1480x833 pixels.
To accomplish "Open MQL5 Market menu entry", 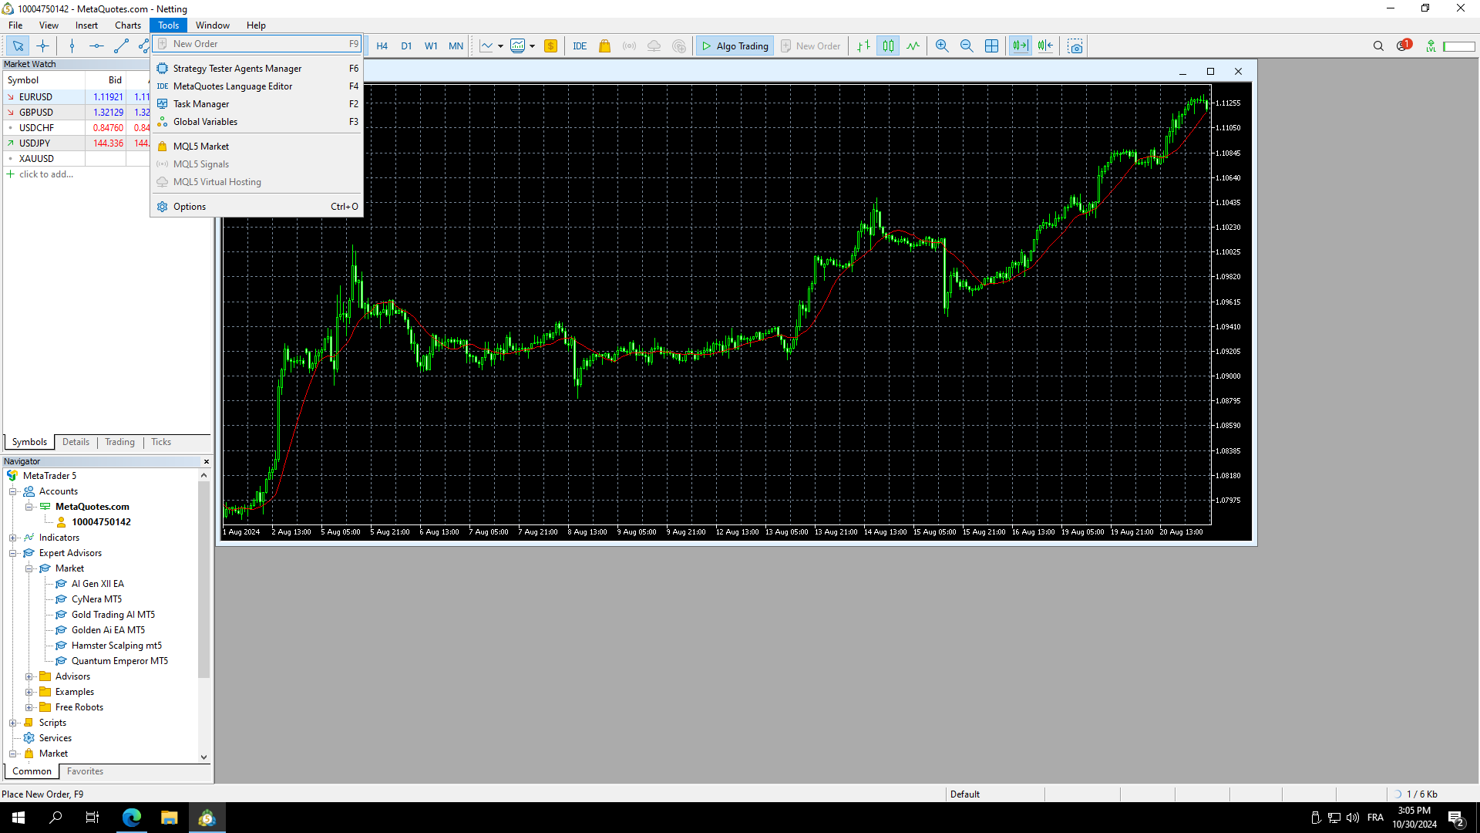I will tap(257, 147).
